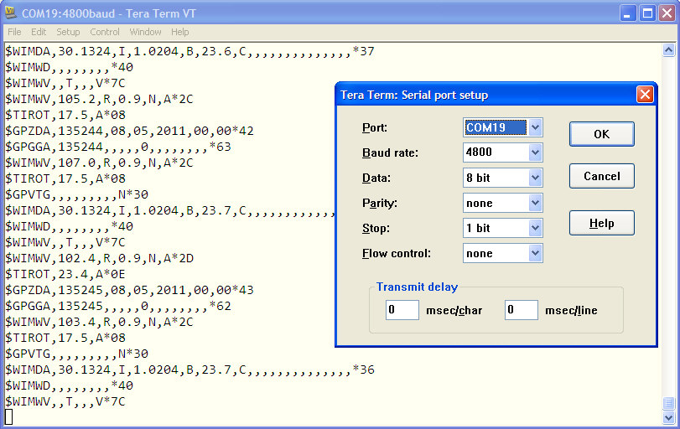Click the line $GPGGA,135245 ending *62
Viewport: 680px width, 429px height.
click(x=118, y=306)
